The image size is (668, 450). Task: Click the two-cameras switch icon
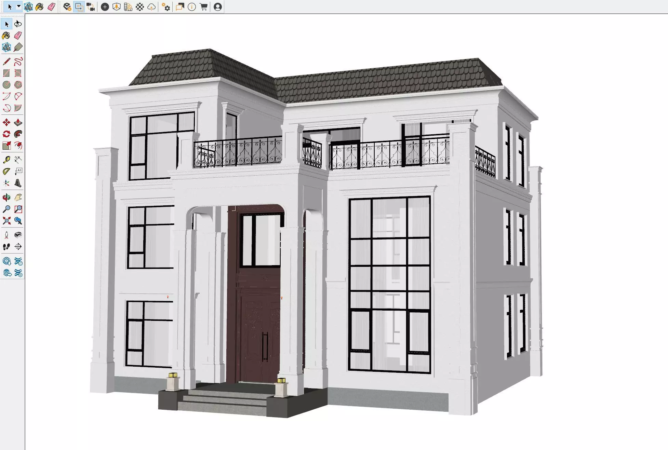coord(91,7)
